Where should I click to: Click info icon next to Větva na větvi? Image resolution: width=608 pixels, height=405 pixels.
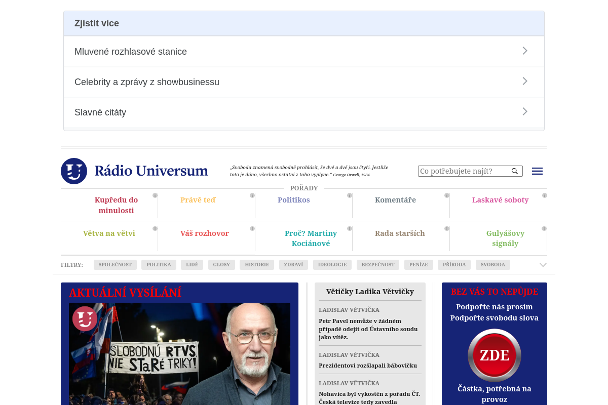click(155, 228)
